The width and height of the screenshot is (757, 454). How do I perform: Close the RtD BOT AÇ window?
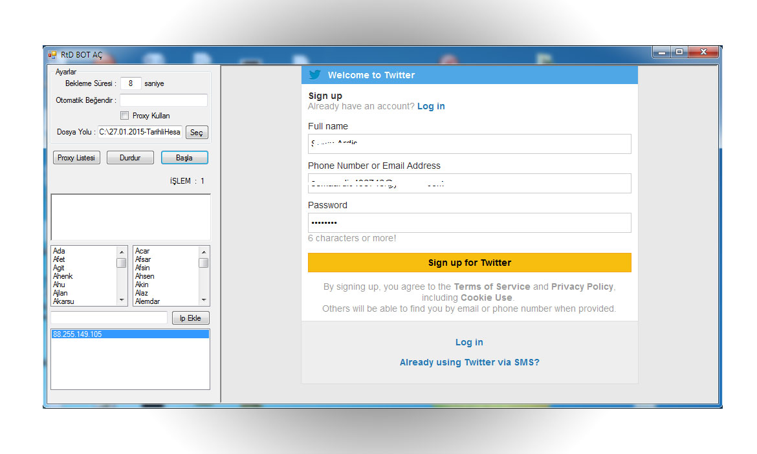(703, 52)
